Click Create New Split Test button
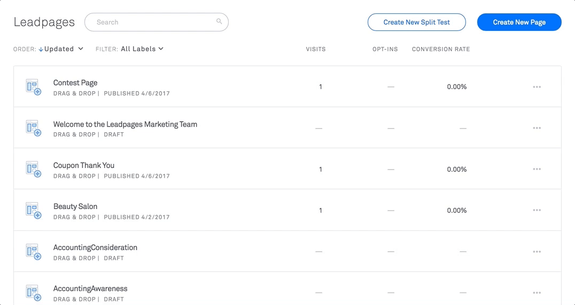The image size is (575, 305). [417, 22]
